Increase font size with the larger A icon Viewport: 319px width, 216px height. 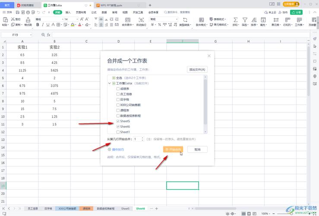point(82,19)
